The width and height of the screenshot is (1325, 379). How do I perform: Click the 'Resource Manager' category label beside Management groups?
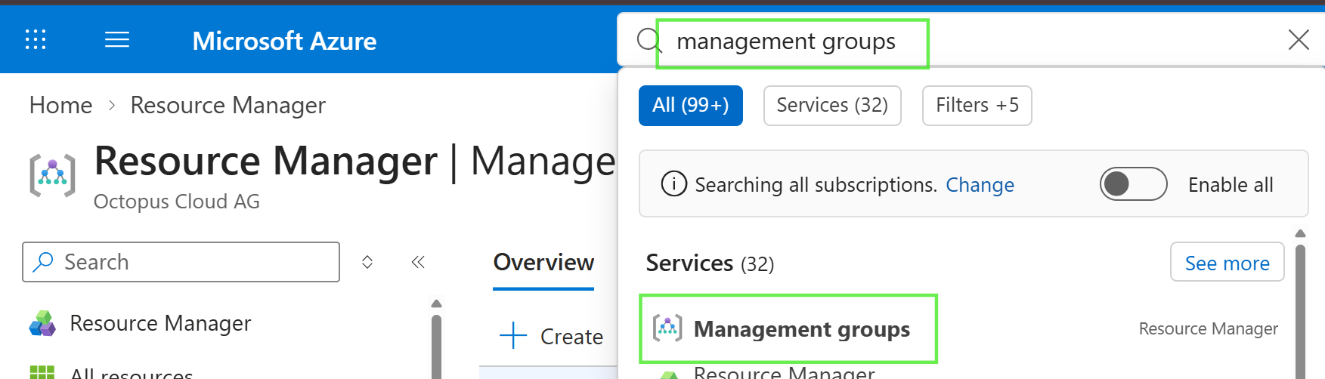1208,328
